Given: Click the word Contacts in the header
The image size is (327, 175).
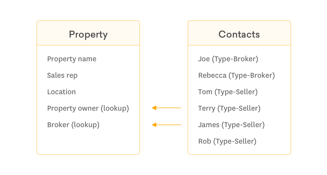Looking at the screenshot, I should point(239,34).
